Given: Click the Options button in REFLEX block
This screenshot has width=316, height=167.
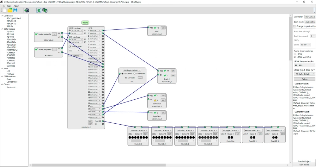Looking at the screenshot, I should 76,55.
